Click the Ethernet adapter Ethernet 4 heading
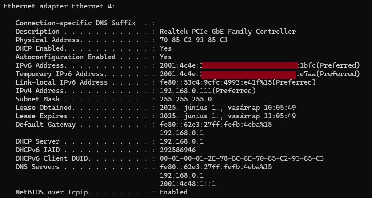This screenshot has height=198, width=372. pos(59,6)
